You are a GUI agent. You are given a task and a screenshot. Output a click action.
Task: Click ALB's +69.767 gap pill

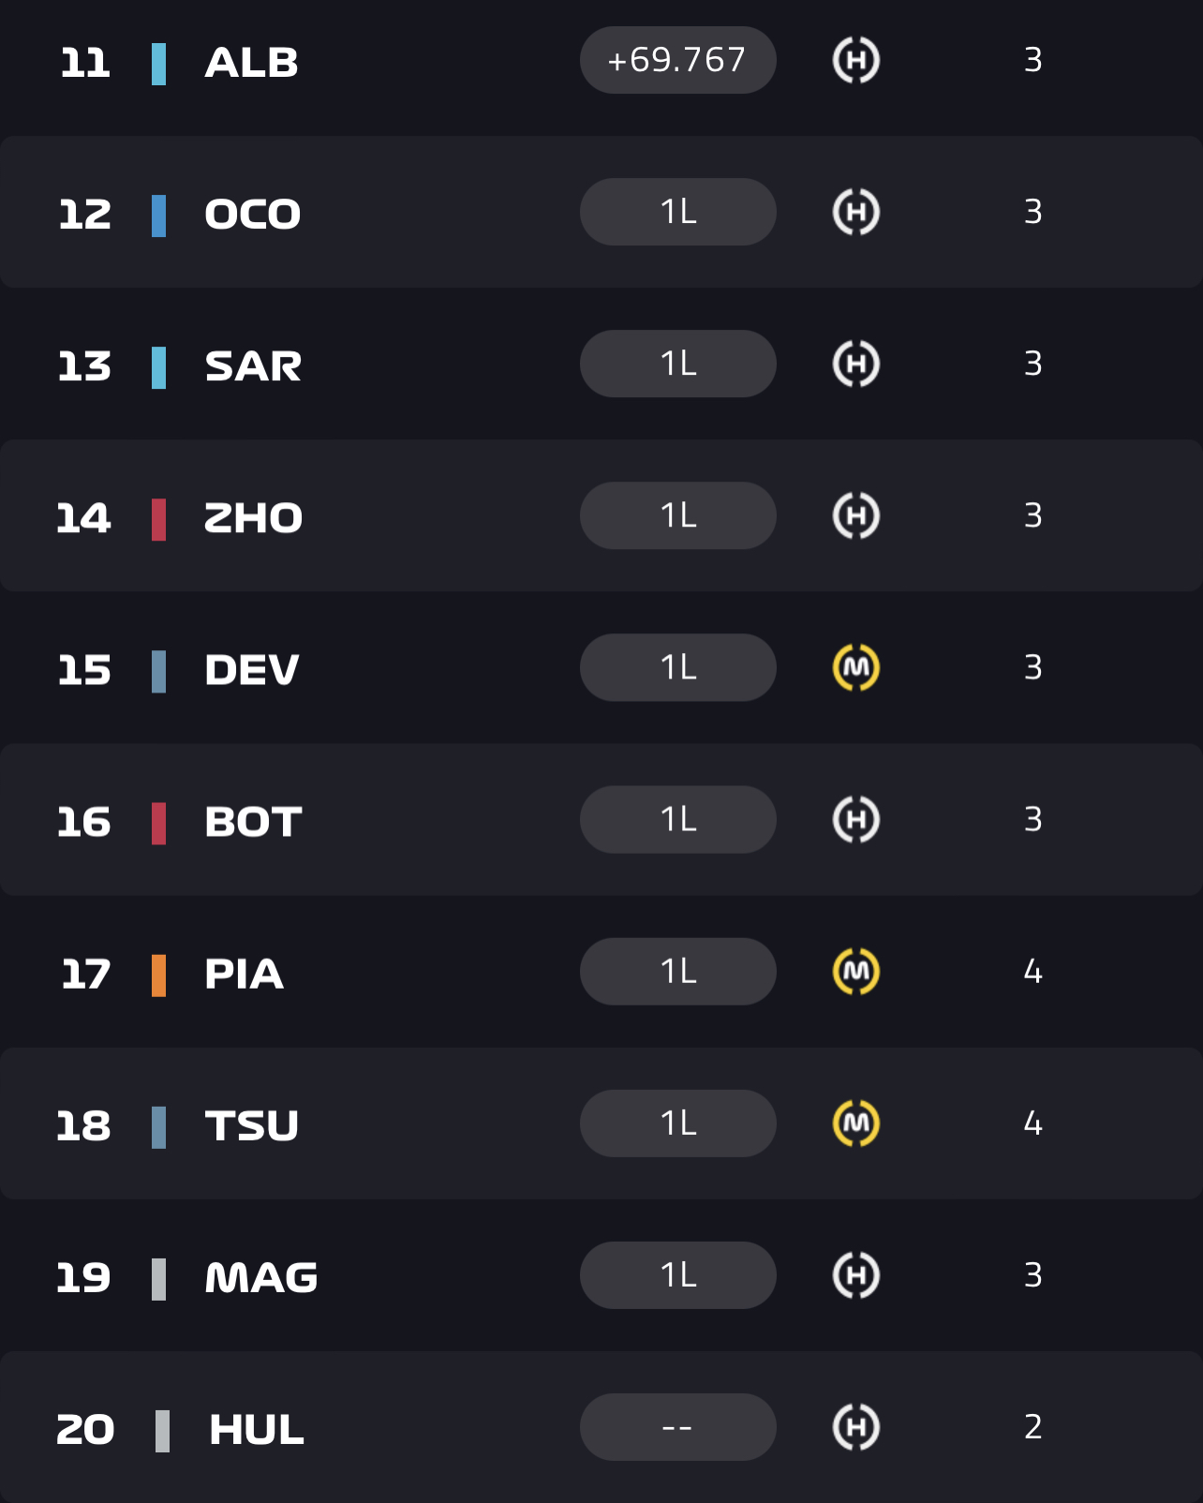[x=677, y=61]
